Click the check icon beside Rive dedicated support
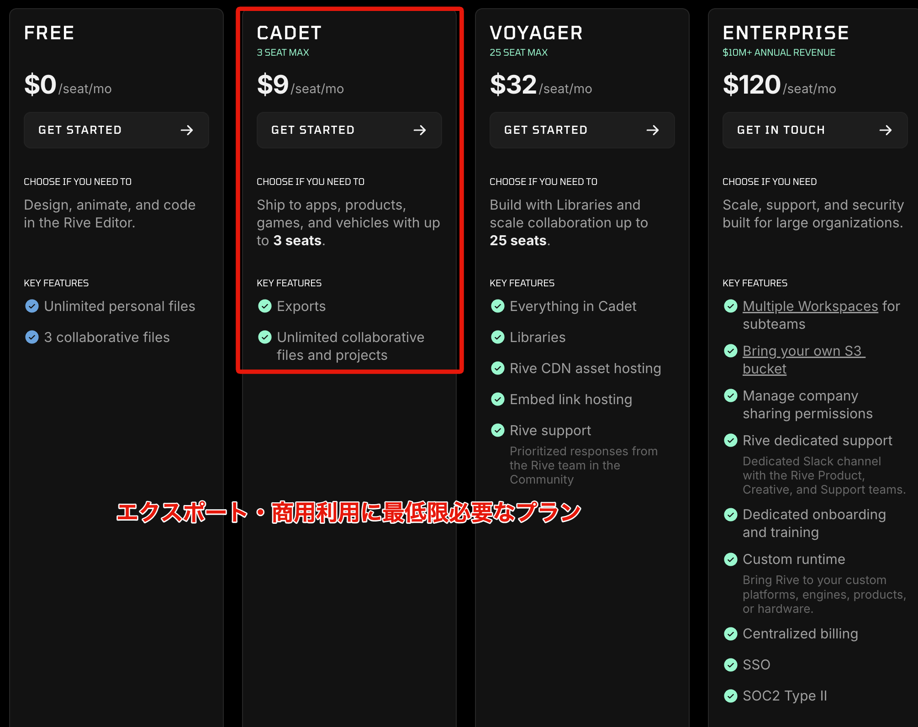This screenshot has width=918, height=727. 731,440
